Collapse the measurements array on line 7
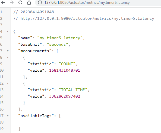The height and width of the screenshot is (133, 161). (x=8, y=51)
